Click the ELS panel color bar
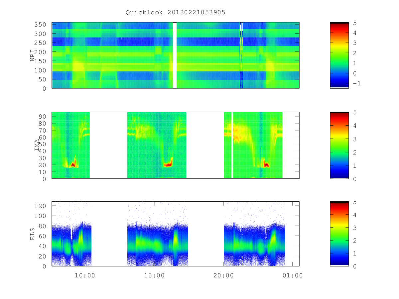Image resolution: width=399 pixels, height=299 pixels. pyautogui.click(x=339, y=234)
